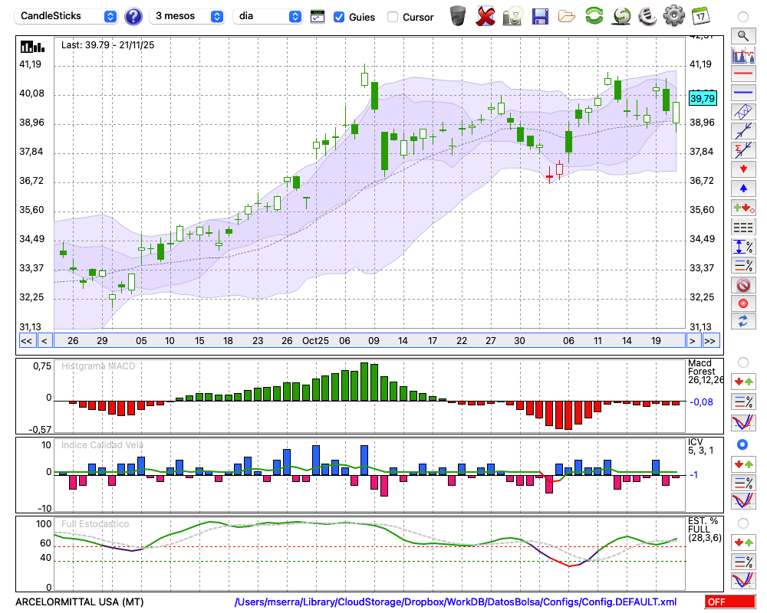Click the Estocastico panel red-green arrows icon
This screenshot has width=767, height=613.
point(743,543)
